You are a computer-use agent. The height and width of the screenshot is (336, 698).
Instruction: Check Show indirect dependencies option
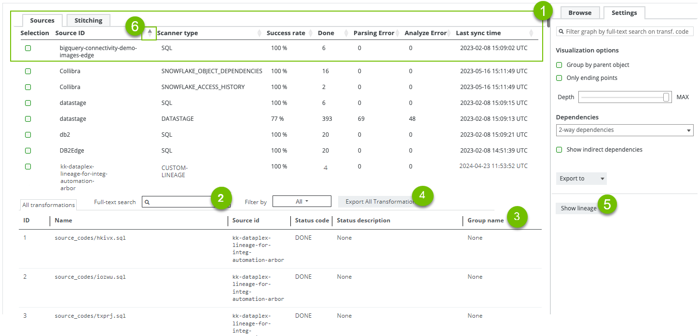[x=559, y=150]
